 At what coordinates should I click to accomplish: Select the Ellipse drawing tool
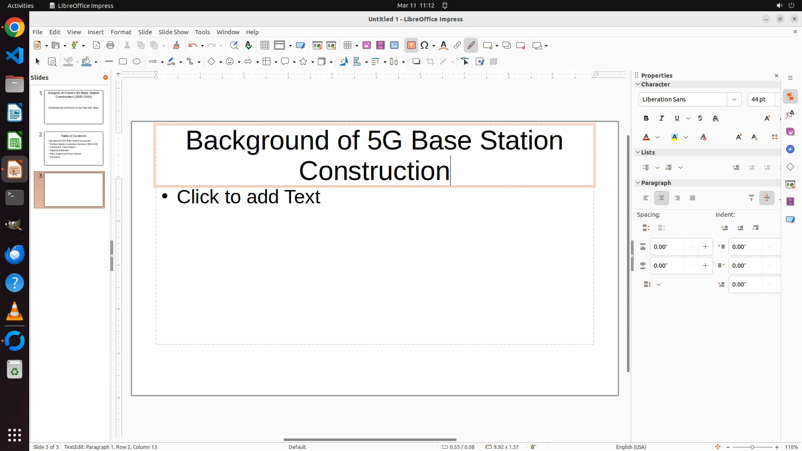[137, 62]
